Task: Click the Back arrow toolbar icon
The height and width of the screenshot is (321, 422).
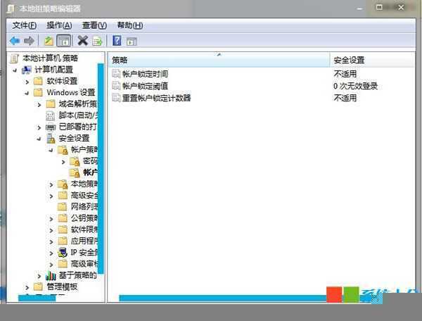Action: (x=15, y=41)
